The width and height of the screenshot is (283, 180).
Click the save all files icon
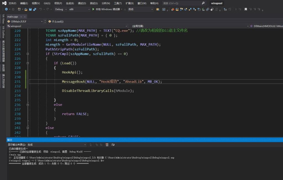click(x=35, y=9)
